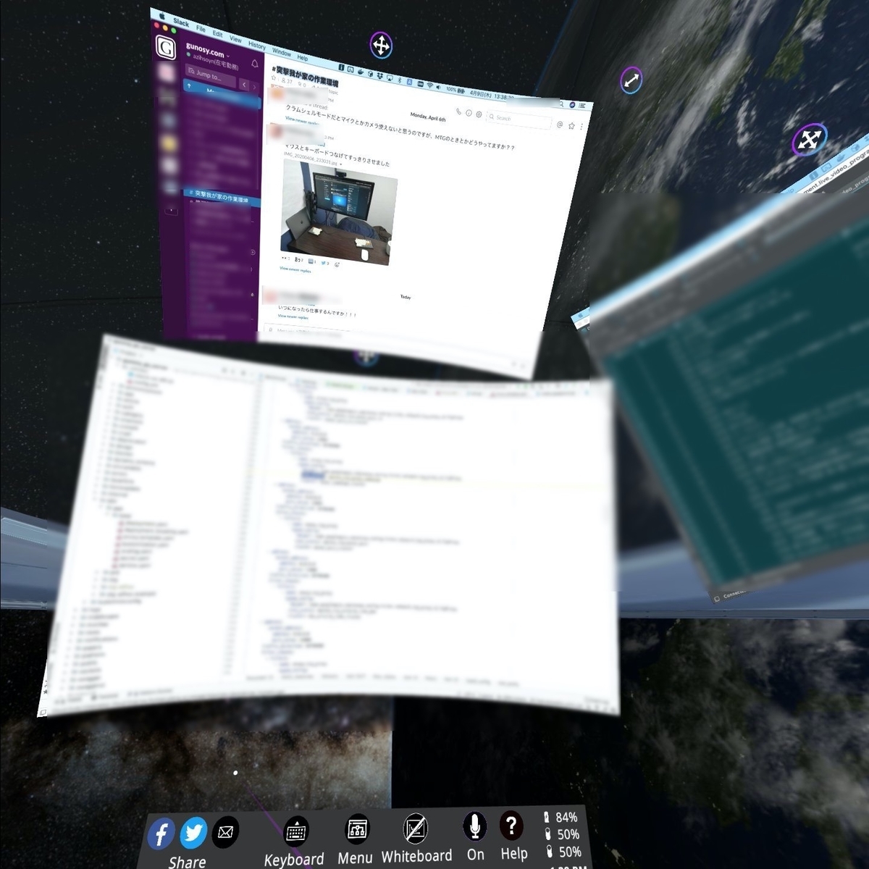
Task: Click the Dropbox icon in macOS menu bar
Action: 380,75
